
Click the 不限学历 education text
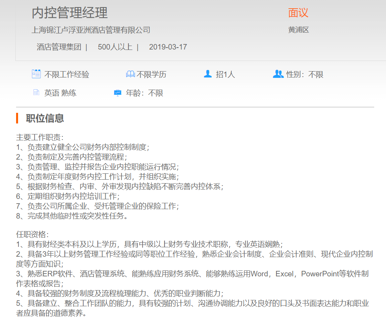(x=151, y=74)
